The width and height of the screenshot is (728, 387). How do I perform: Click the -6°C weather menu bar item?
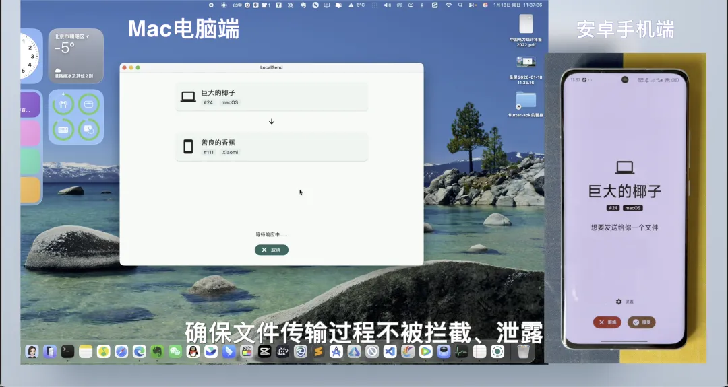tap(357, 5)
